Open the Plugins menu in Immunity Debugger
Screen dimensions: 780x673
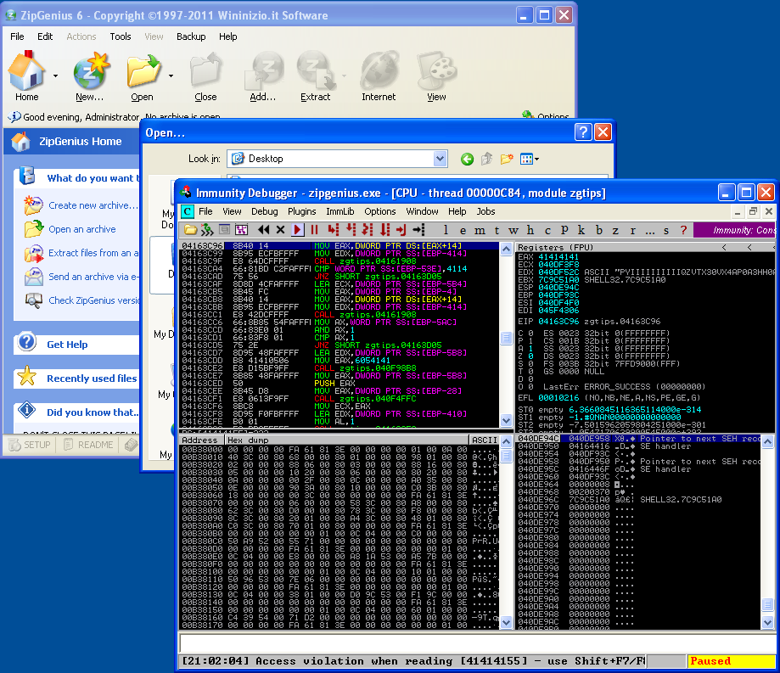pyautogui.click(x=302, y=211)
